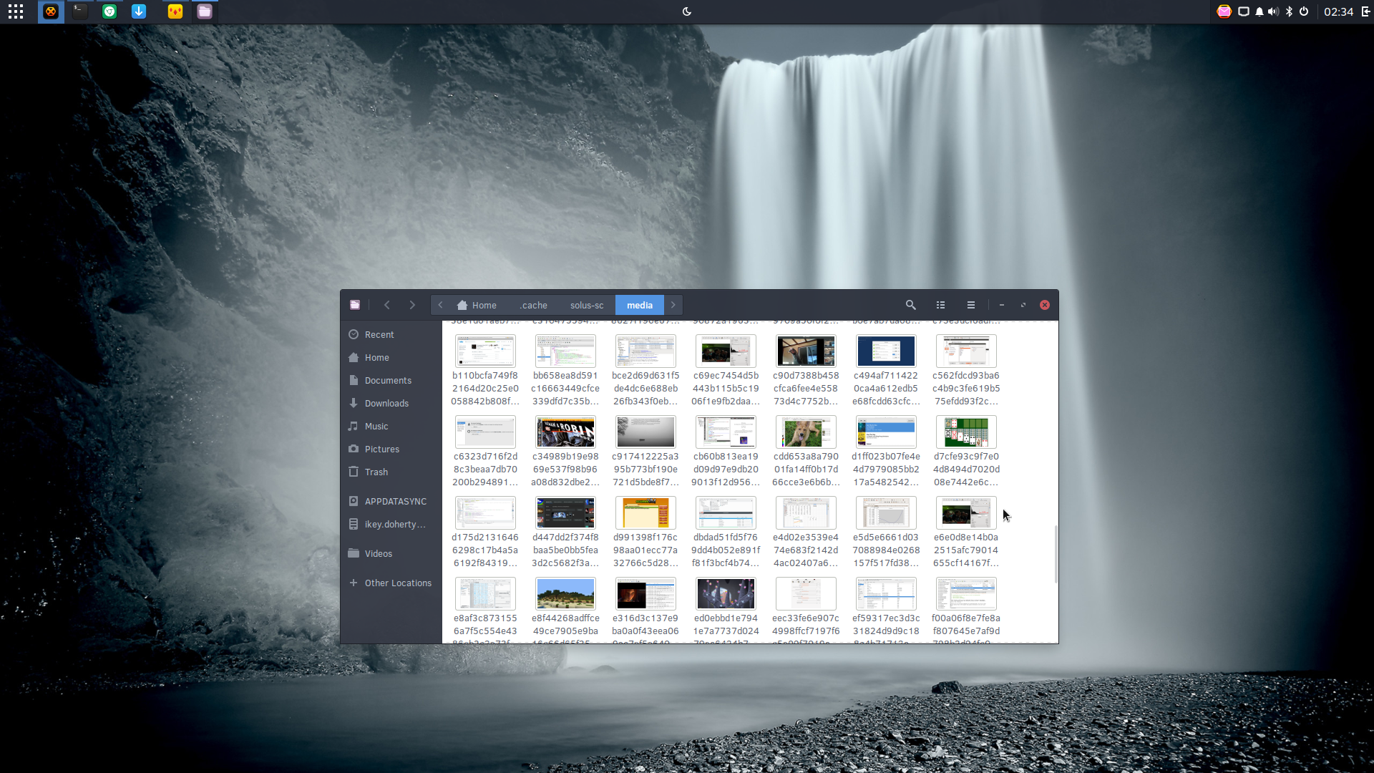Viewport: 1374px width, 773px height.
Task: Go back in Files history
Action: coord(387,305)
